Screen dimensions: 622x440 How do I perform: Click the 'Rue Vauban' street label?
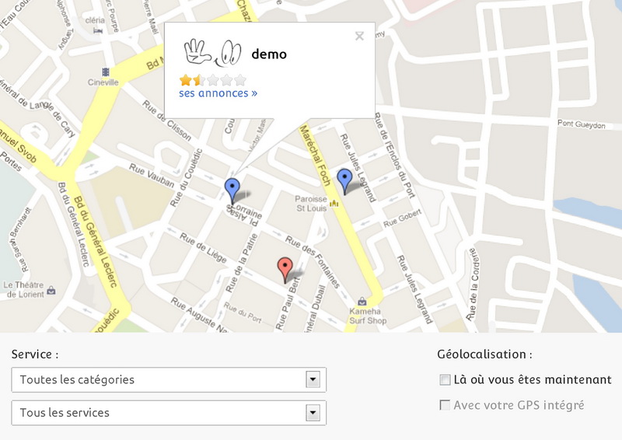[152, 176]
